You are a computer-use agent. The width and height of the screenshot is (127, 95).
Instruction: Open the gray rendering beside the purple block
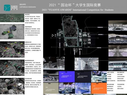tap(51, 77)
